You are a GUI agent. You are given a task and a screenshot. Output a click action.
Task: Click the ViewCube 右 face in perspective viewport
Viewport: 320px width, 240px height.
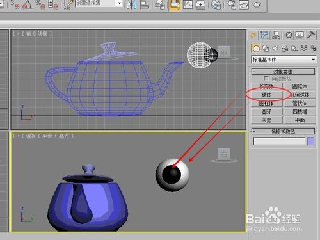click(224, 154)
